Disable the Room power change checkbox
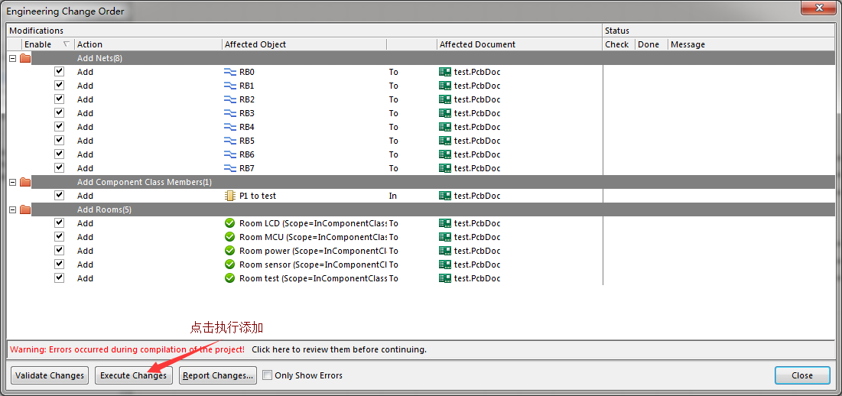Screen dimensions: 842x396 (60, 251)
